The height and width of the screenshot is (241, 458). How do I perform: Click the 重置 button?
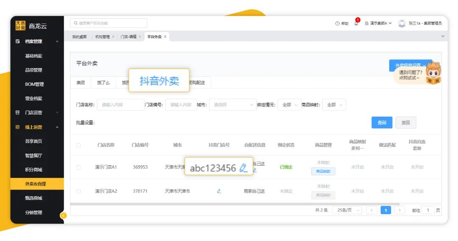(406, 123)
